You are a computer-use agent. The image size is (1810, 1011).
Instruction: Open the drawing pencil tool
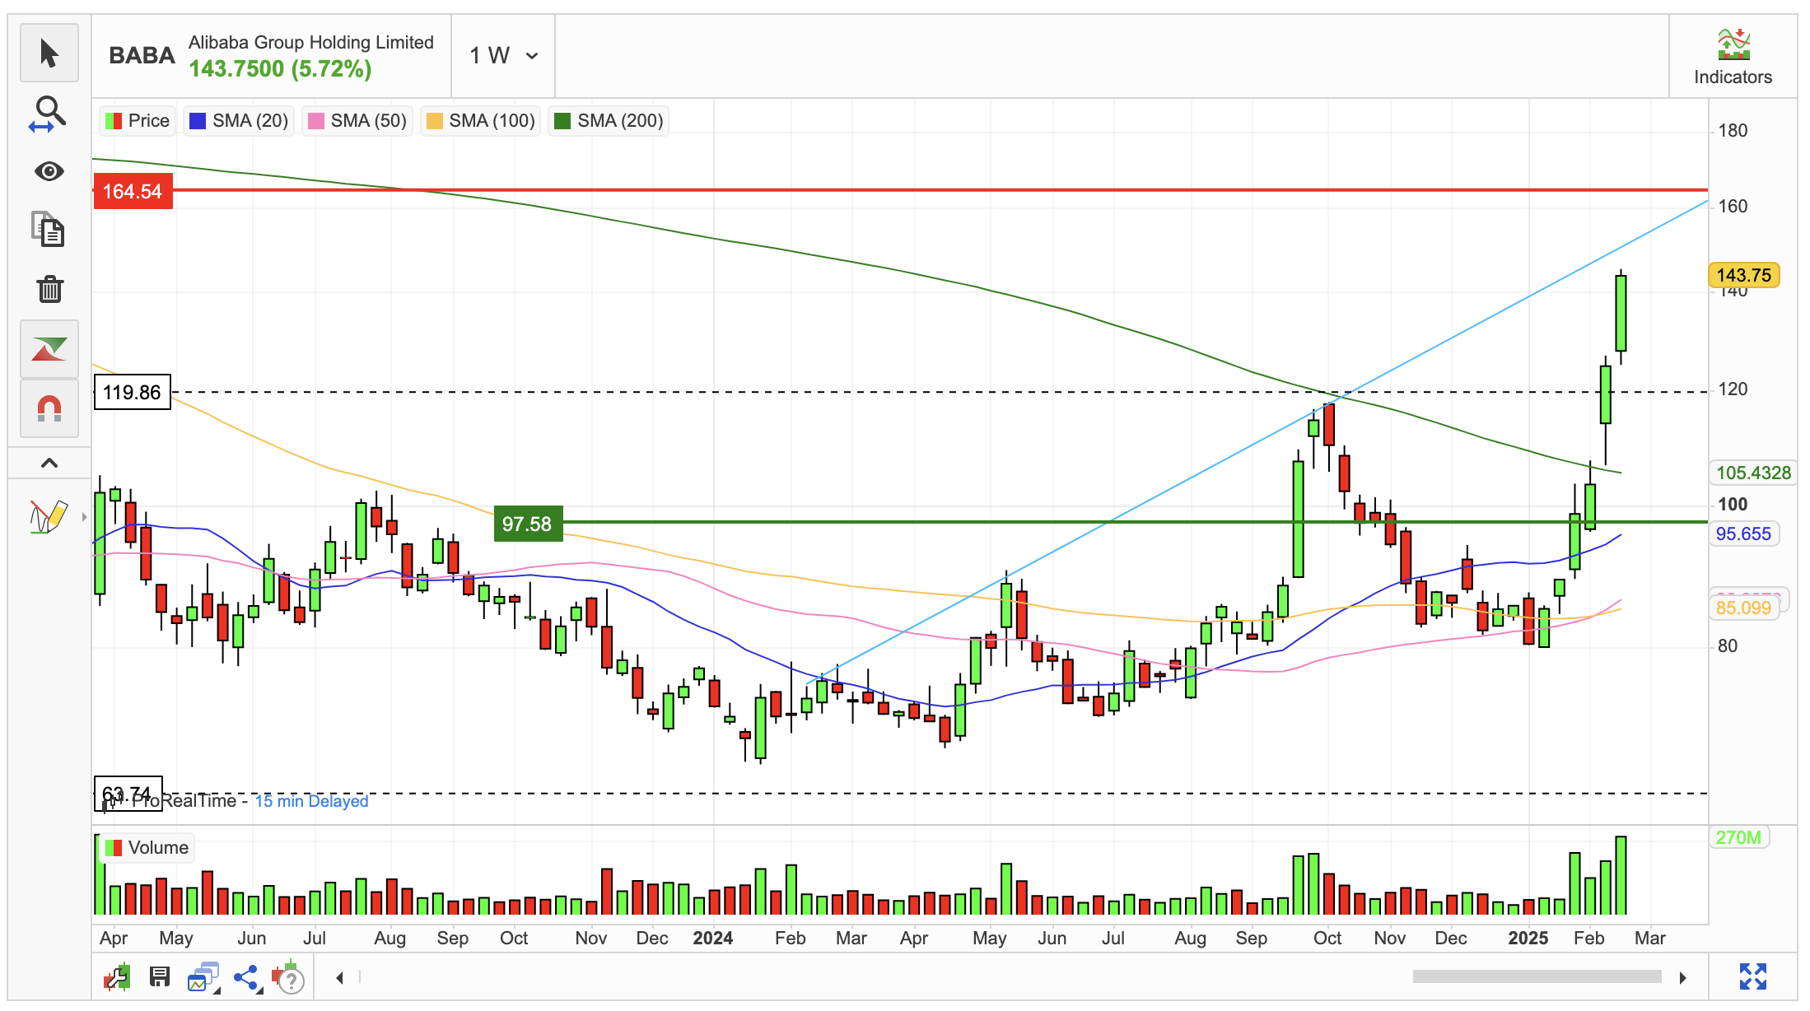pos(49,517)
